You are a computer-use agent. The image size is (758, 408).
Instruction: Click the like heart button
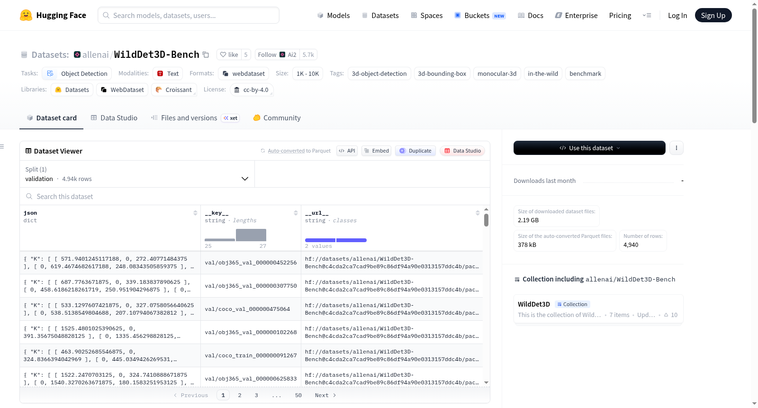click(x=229, y=54)
